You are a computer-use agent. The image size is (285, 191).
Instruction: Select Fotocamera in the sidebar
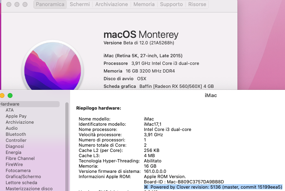click(x=18, y=170)
